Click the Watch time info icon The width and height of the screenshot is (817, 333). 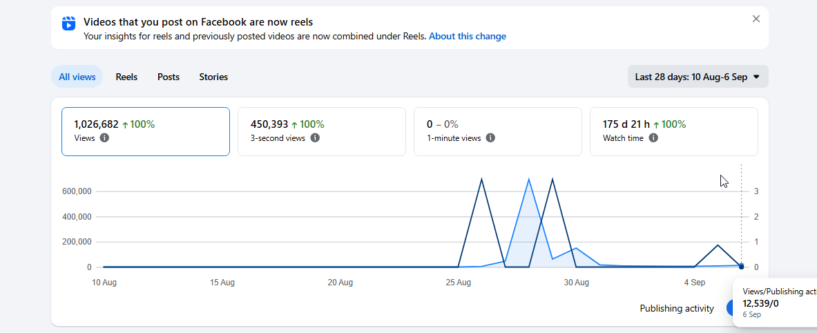click(653, 138)
